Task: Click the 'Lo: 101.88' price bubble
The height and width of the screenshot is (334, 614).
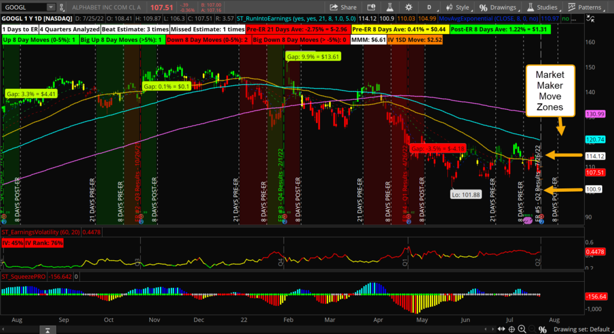Action: tap(466, 195)
